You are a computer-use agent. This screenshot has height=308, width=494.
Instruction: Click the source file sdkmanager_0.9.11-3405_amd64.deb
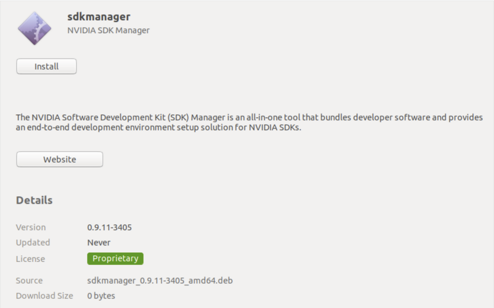pos(160,280)
